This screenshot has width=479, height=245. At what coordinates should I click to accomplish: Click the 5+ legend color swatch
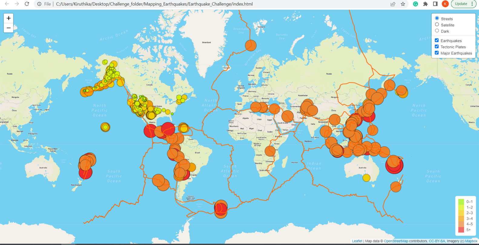[x=461, y=230]
